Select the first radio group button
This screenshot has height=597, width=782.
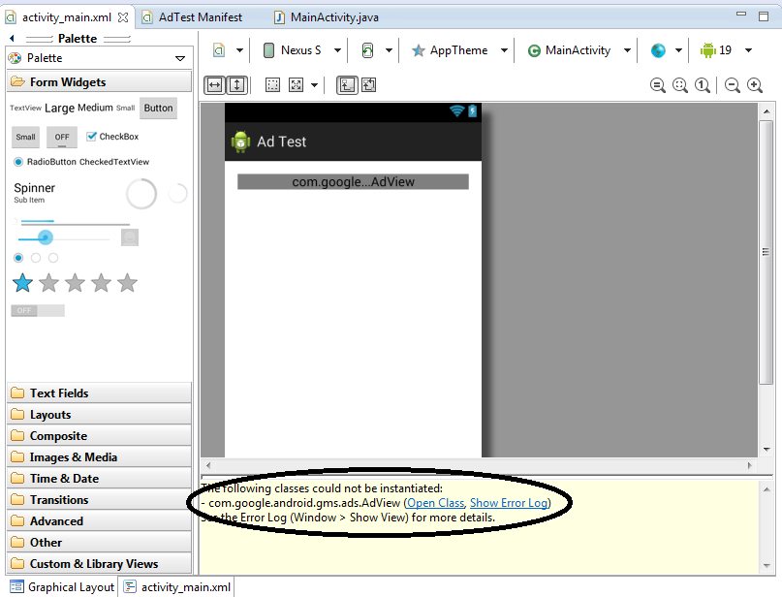pyautogui.click(x=18, y=258)
